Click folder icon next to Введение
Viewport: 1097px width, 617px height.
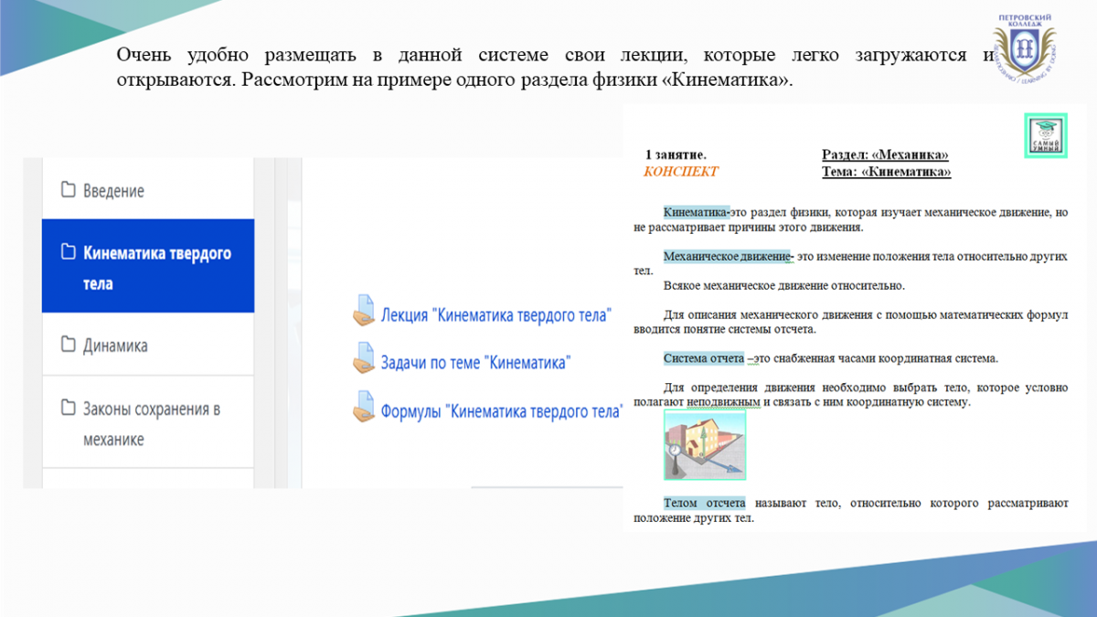68,190
